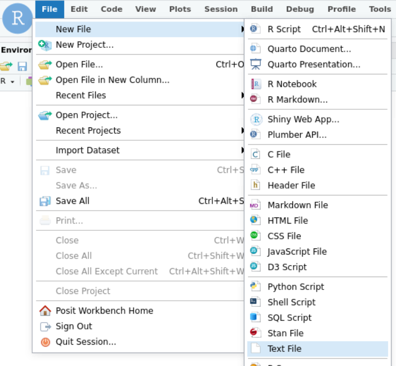
Task: Select the Environment tab
Action: pyautogui.click(x=16, y=50)
